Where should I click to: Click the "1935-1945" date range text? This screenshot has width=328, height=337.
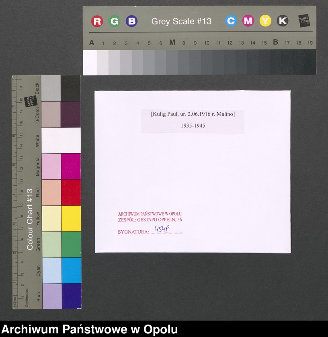coord(193,126)
